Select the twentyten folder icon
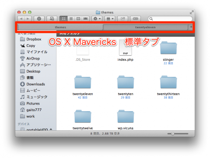The width and height of the screenshot is (210, 158). [126, 82]
